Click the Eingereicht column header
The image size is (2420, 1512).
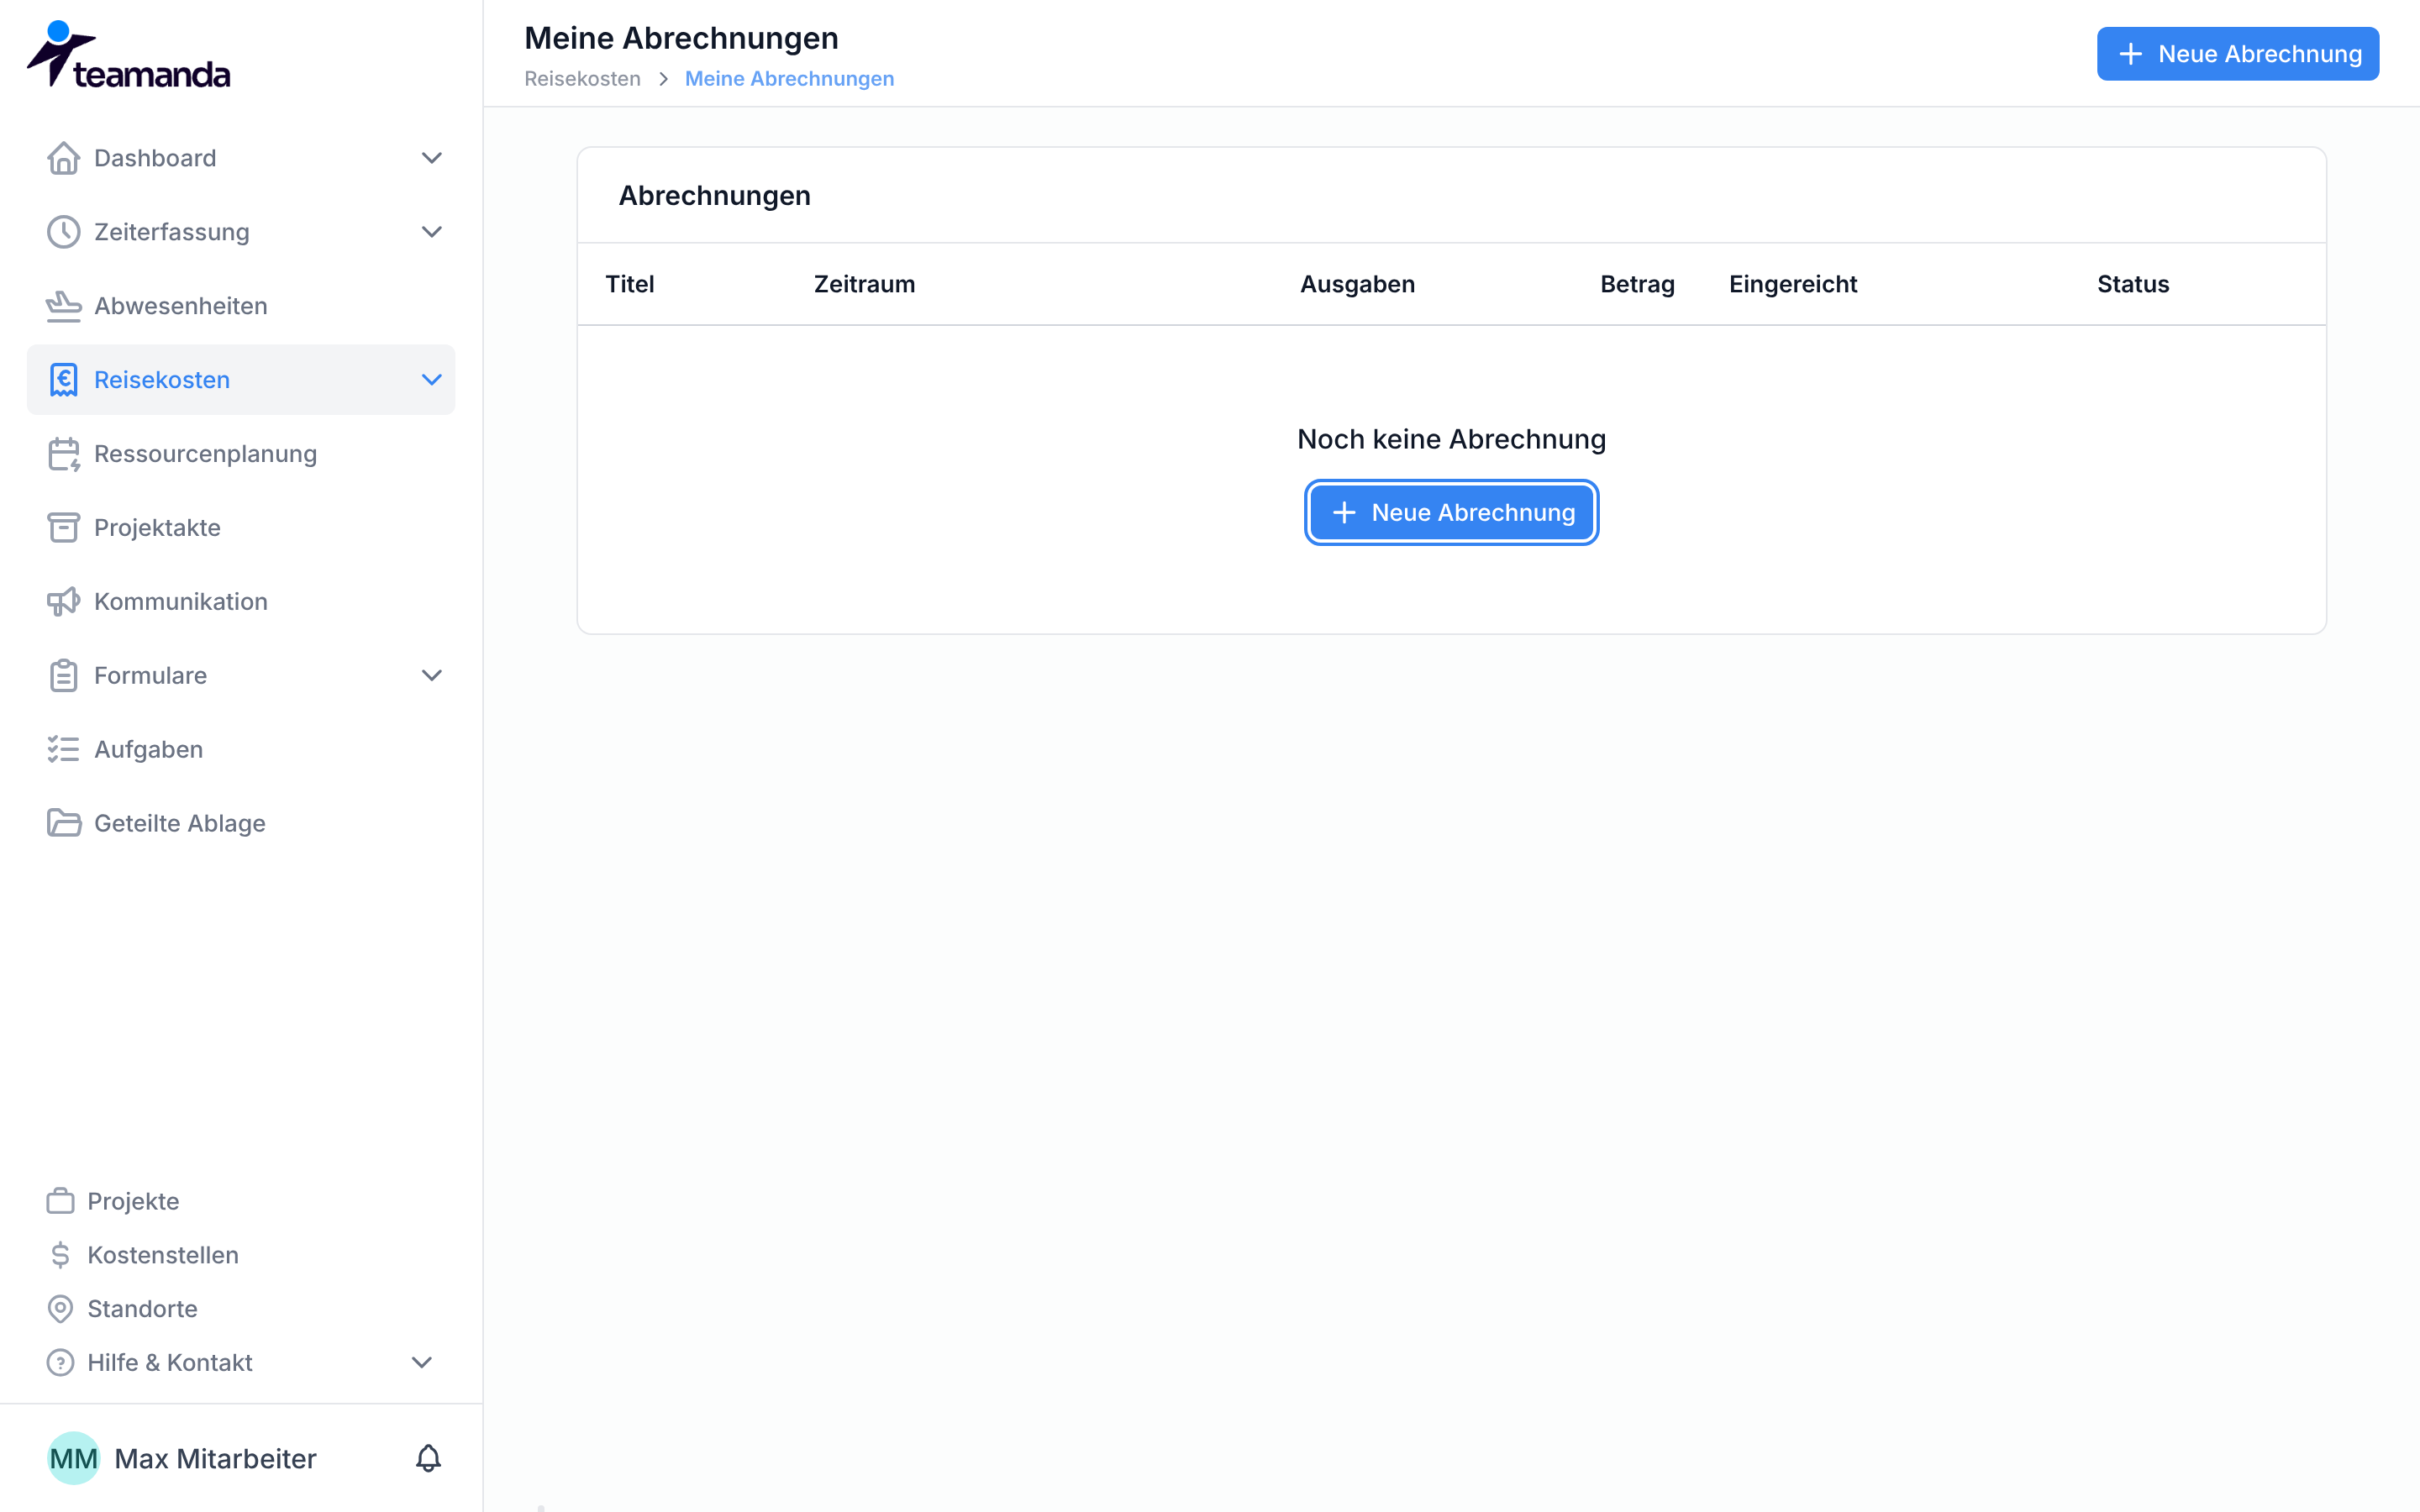click(1792, 285)
